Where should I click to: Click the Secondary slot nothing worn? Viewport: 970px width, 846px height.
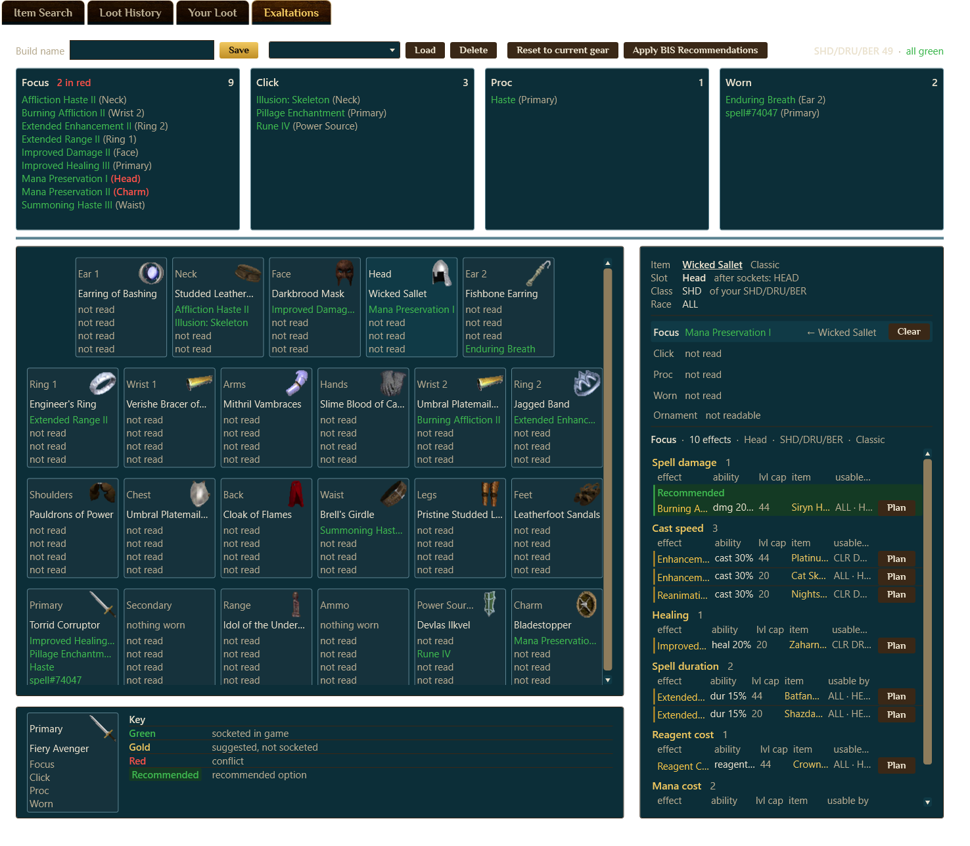point(156,625)
